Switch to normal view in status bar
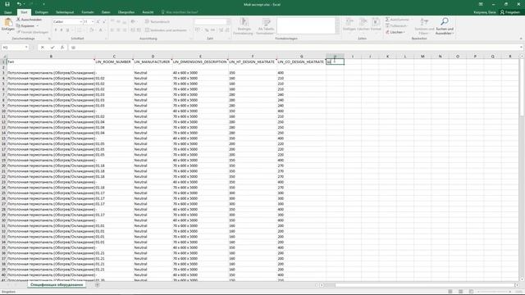This screenshot has height=295, width=525. pos(450,292)
